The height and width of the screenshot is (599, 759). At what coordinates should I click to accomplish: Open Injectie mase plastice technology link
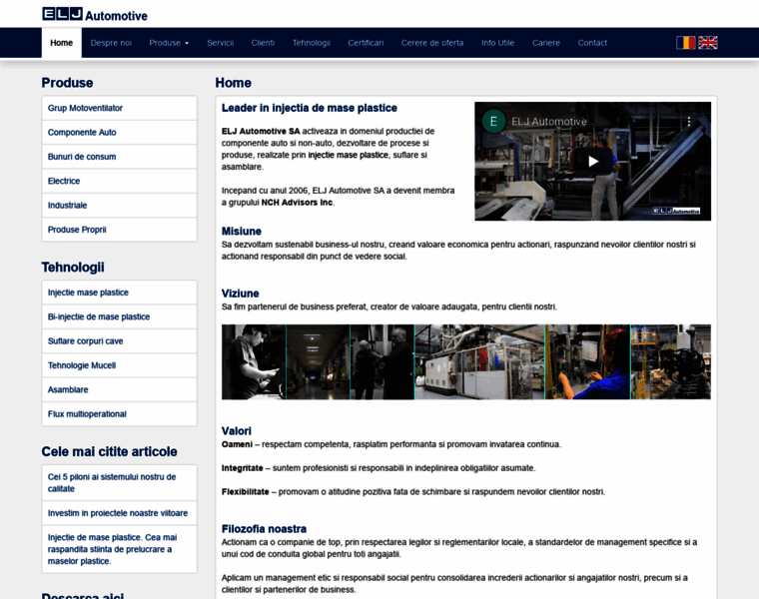[x=119, y=293]
